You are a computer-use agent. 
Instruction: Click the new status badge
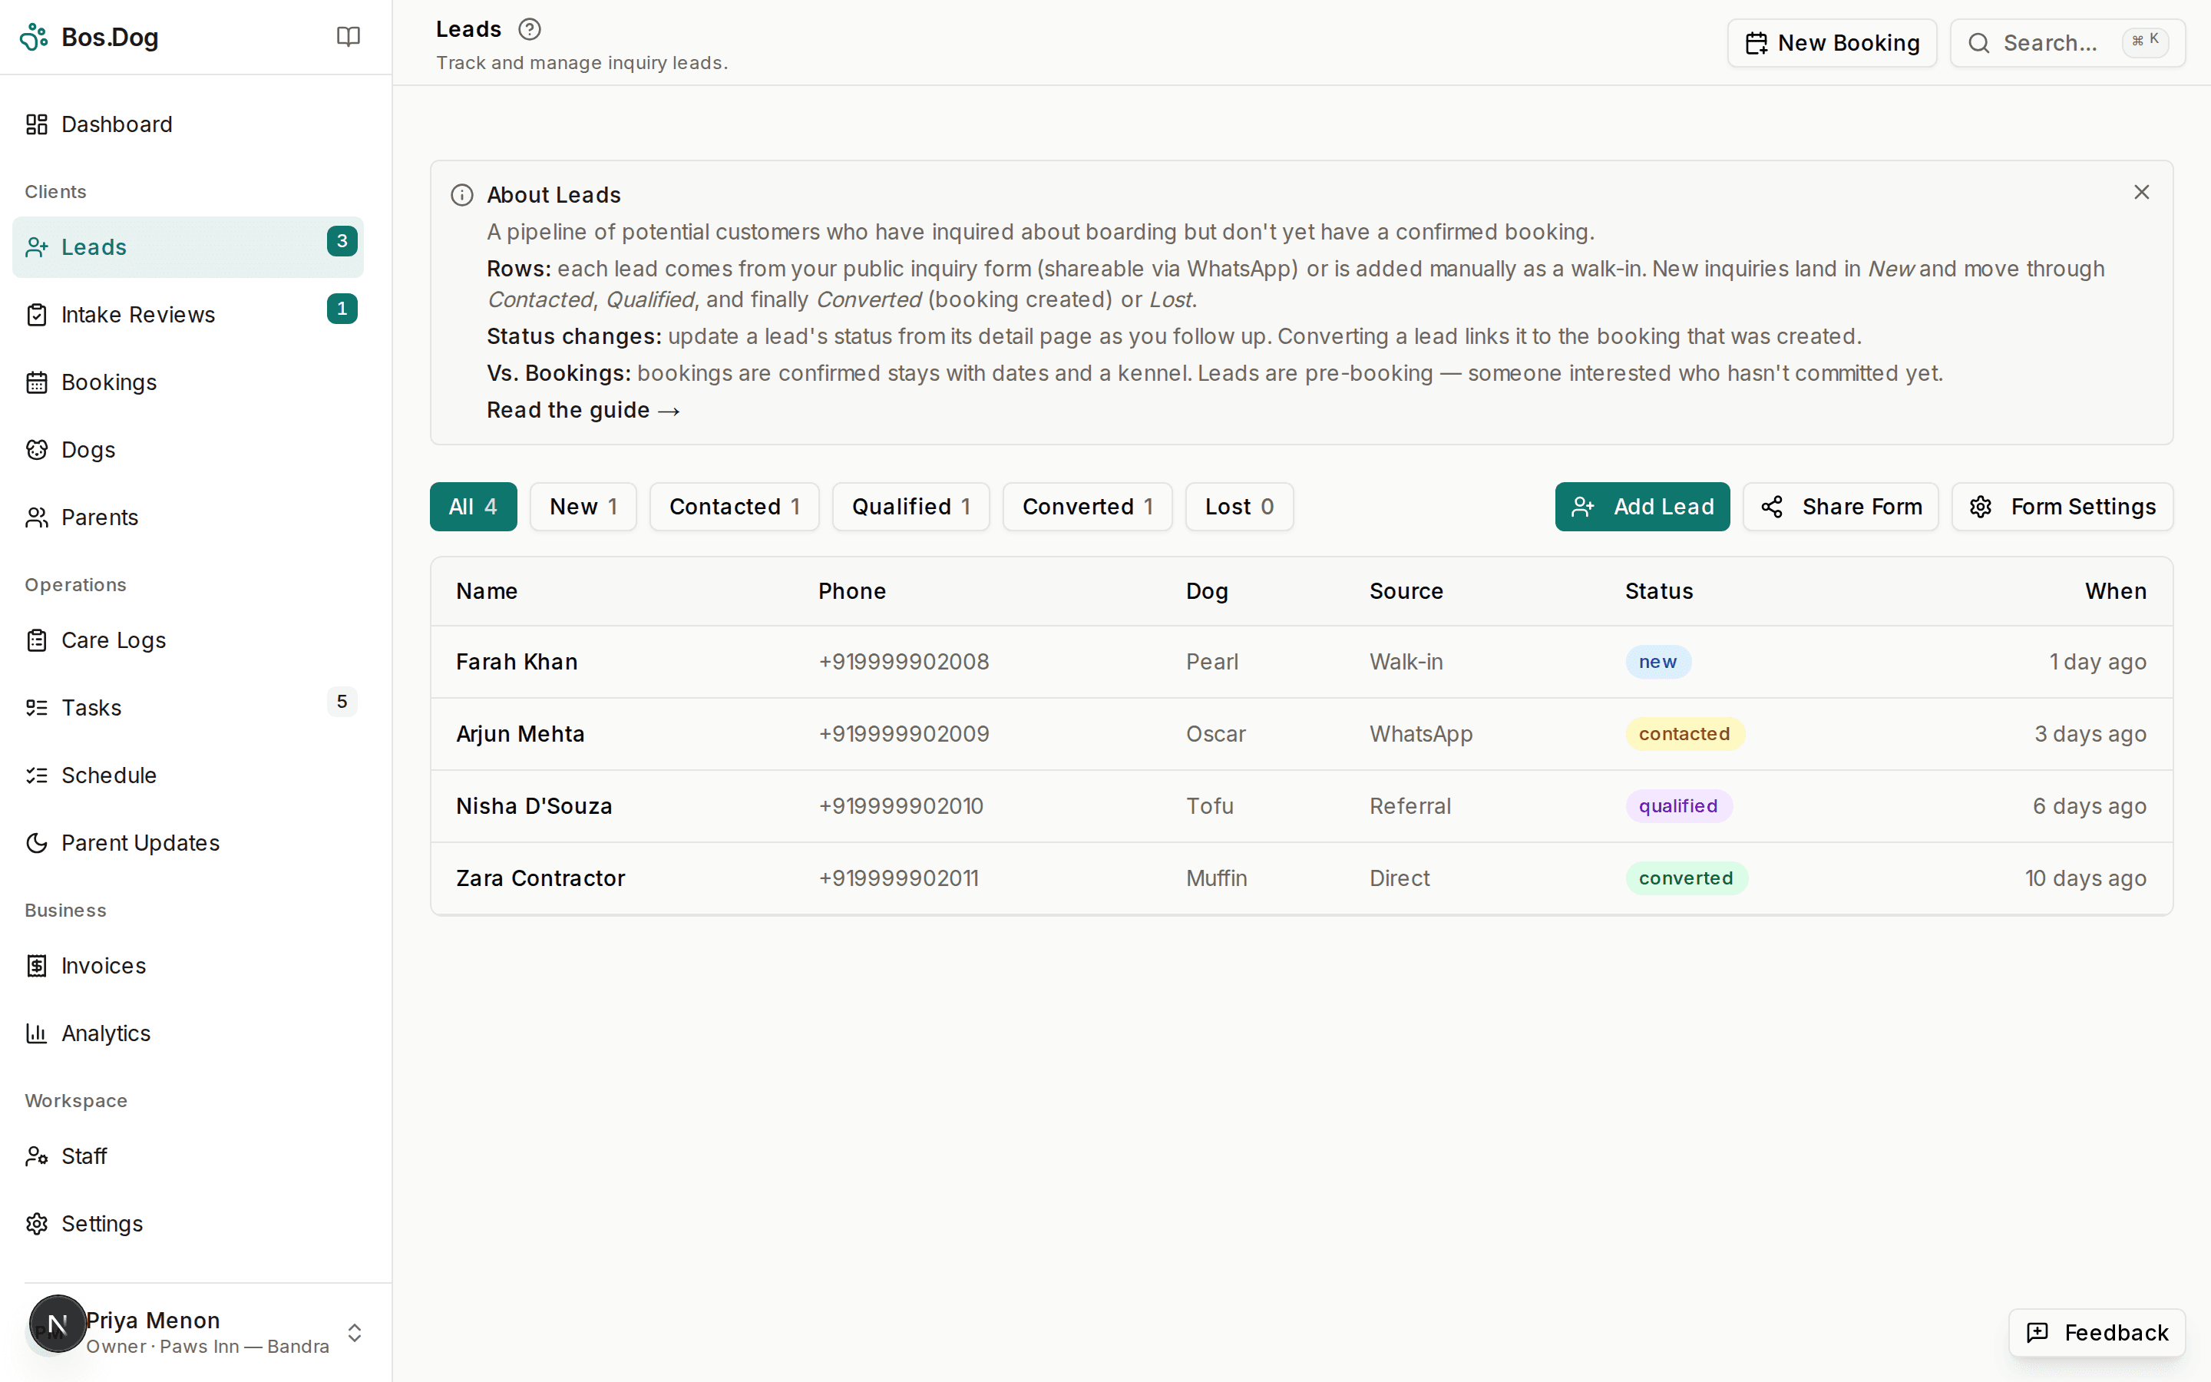coord(1657,662)
